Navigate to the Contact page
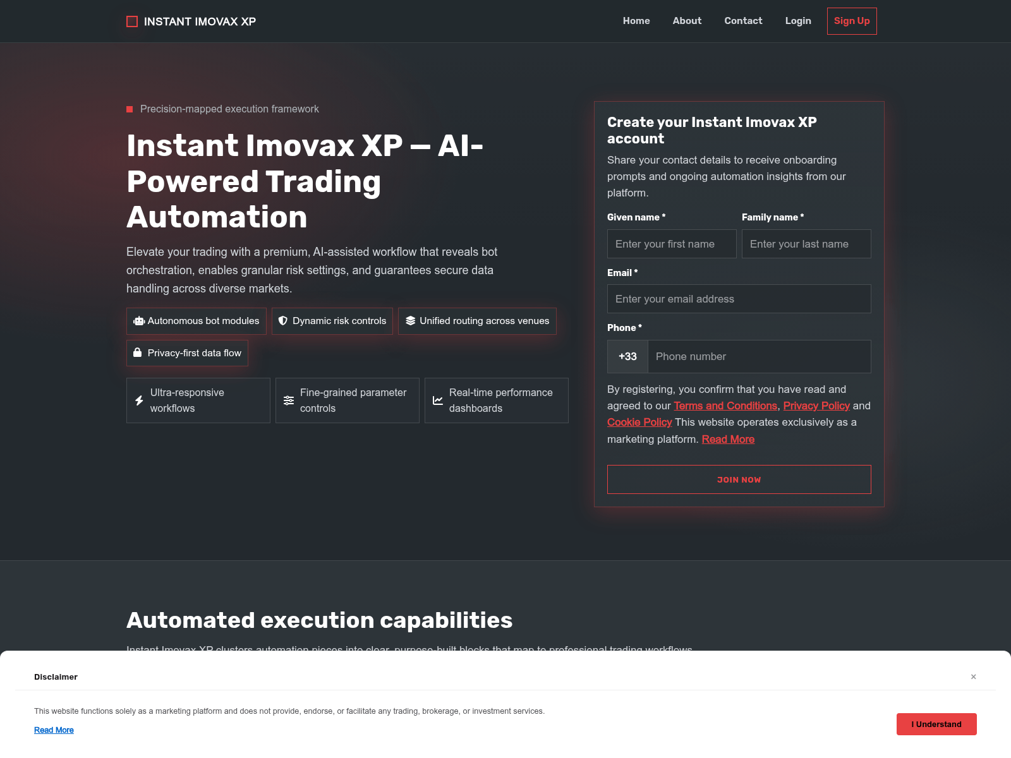The width and height of the screenshot is (1011, 758). pyautogui.click(x=743, y=21)
